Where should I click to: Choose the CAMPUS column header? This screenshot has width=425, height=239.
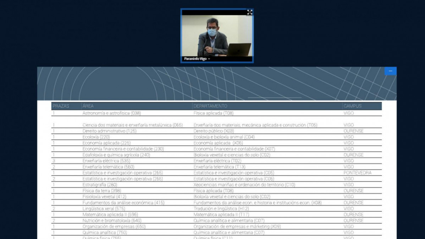point(353,106)
